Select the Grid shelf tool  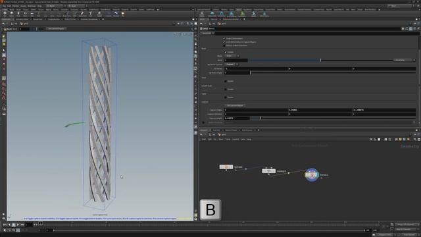(x=32, y=14)
